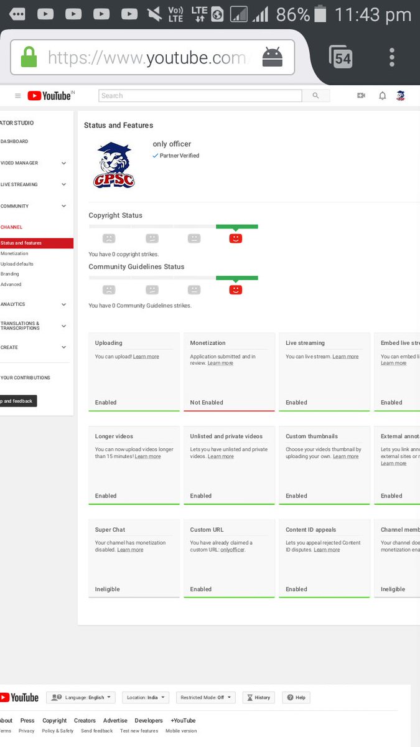The height and width of the screenshot is (747, 420).
Task: Click the red happy face under Copyright Status
Action: pos(235,238)
